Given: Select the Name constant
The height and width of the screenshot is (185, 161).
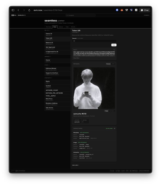Looking at the screenshot, I should pos(57,82).
